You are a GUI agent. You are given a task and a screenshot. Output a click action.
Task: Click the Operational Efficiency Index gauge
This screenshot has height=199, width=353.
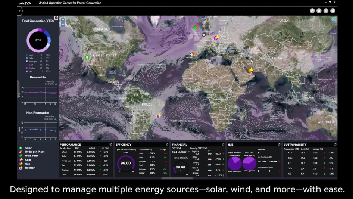pos(125,163)
